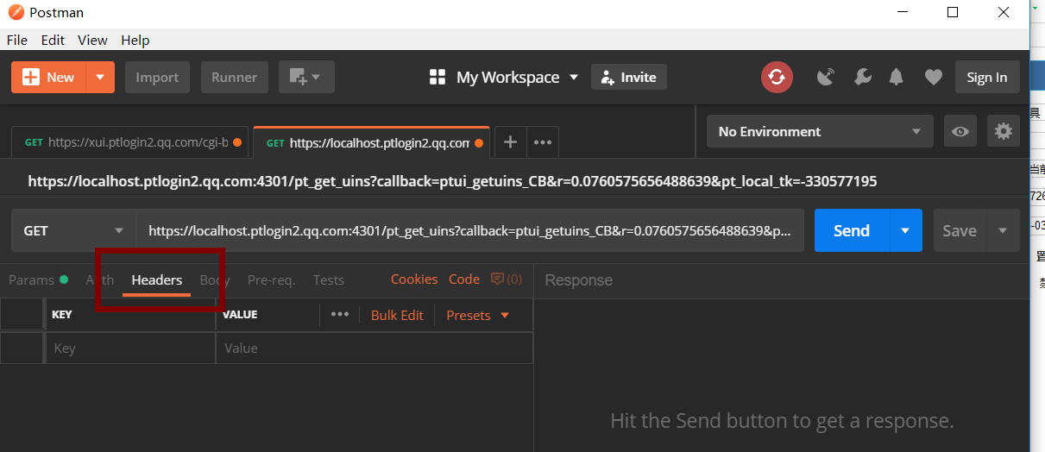Select the xui.ptlogin2.qq.com request tab
This screenshot has width=1045, height=452.
pyautogui.click(x=131, y=142)
